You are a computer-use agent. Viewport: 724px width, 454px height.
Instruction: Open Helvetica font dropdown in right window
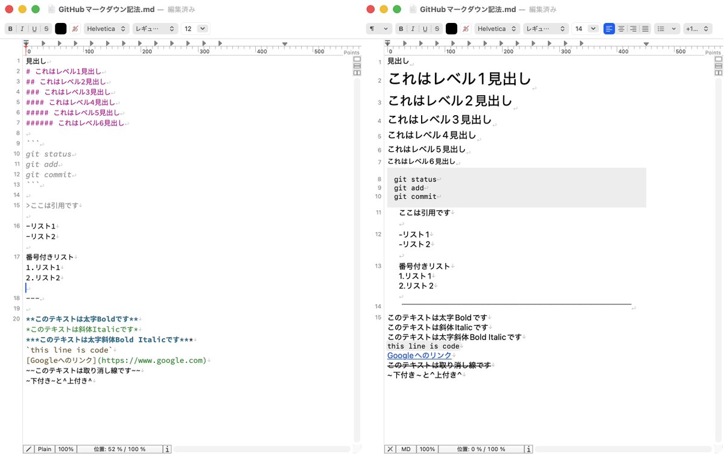[x=498, y=28]
